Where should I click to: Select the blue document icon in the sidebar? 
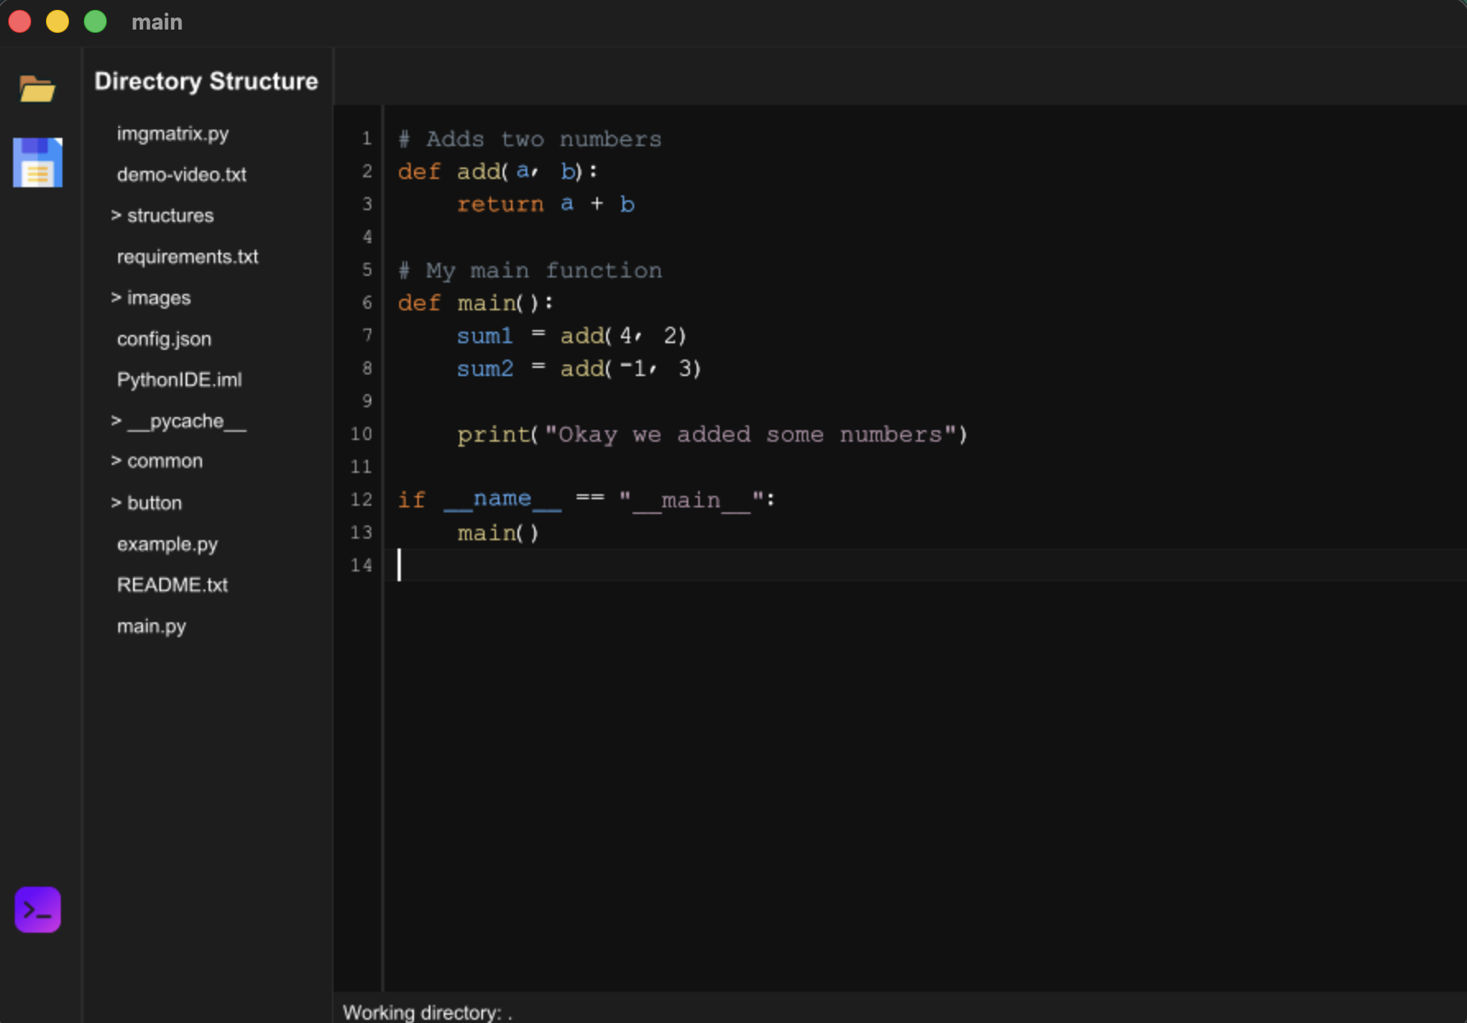coord(37,162)
